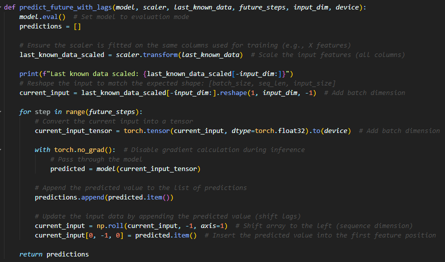The image size is (445, 262).
Task: Click the print keyword
Action: pyautogui.click(x=29, y=74)
